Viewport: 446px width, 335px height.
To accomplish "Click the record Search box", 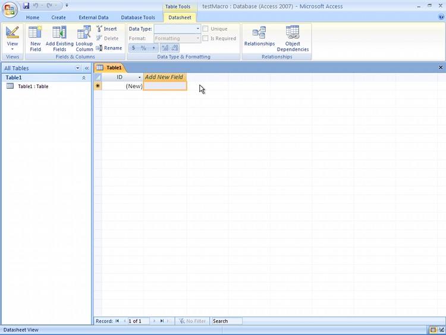I will tap(227, 321).
